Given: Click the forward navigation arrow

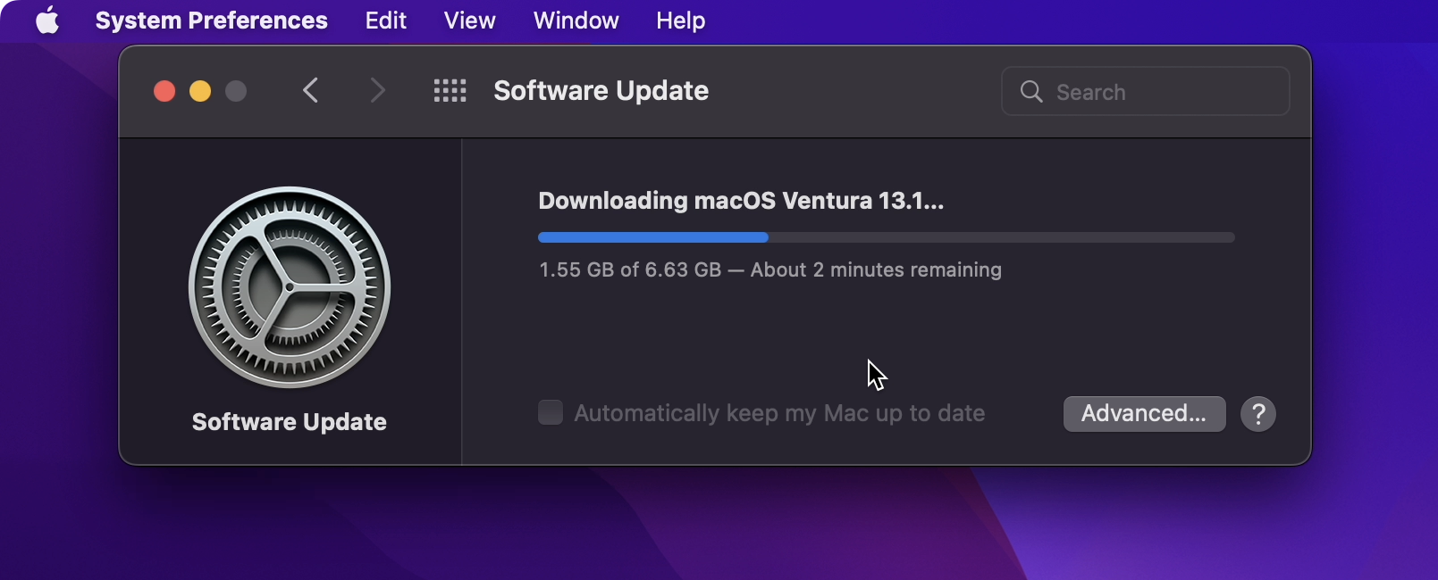Looking at the screenshot, I should pos(377,90).
